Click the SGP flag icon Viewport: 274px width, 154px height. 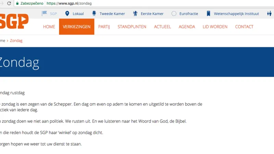click(44, 13)
